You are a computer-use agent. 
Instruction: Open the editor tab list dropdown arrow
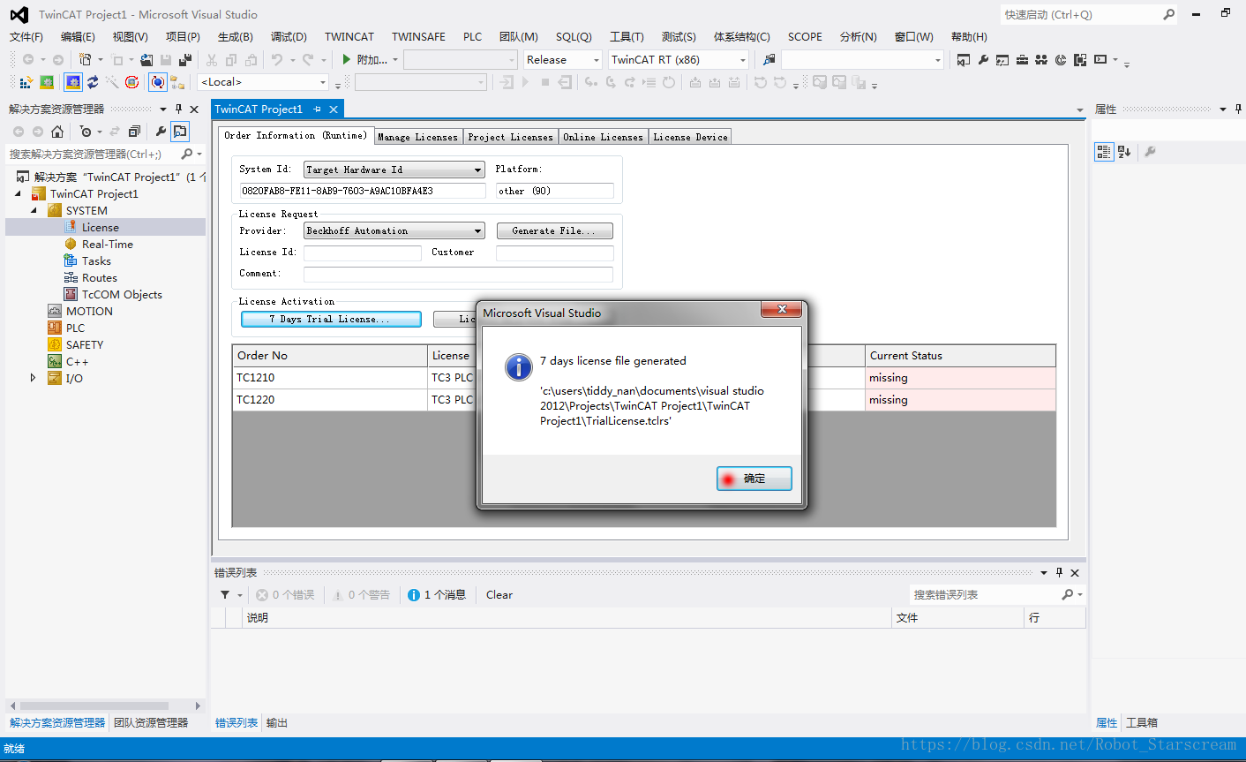coord(1080,109)
